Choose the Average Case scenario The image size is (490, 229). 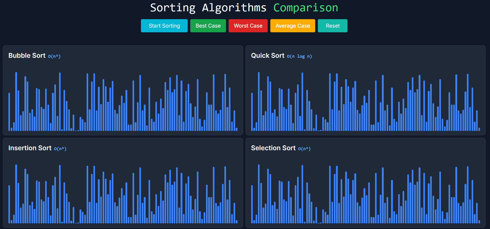coord(293,26)
